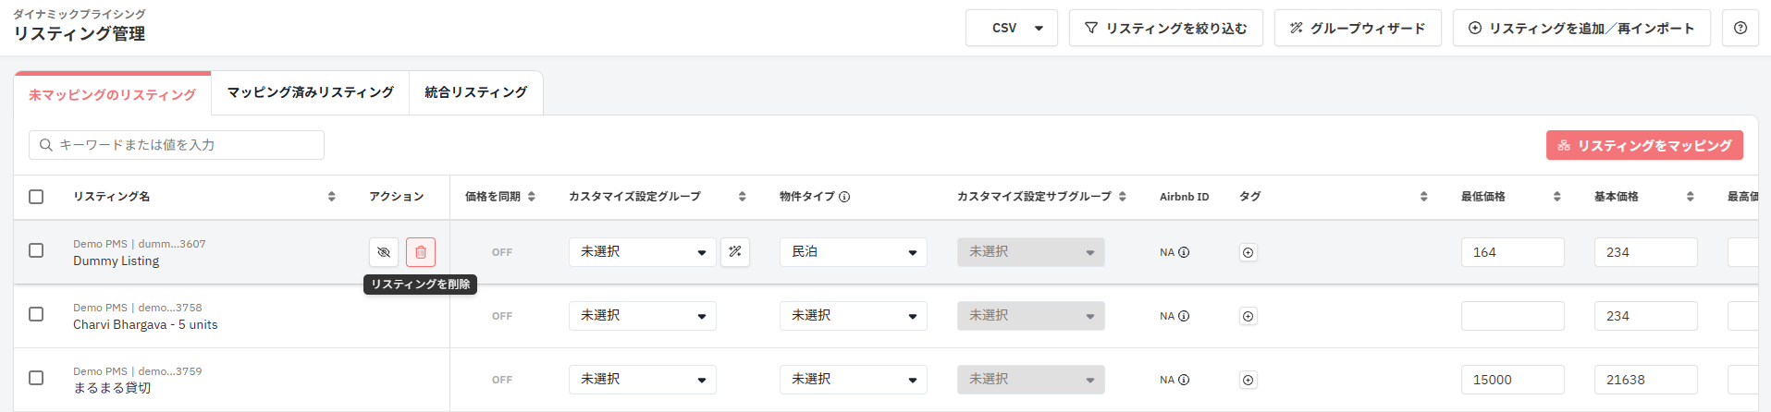The image size is (1771, 412).
Task: Click info icon beside 物件タイプ header
Action: point(844,197)
